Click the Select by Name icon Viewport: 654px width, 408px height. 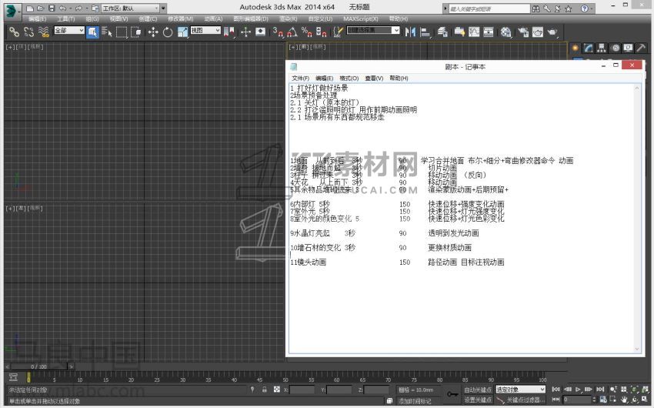(106, 32)
